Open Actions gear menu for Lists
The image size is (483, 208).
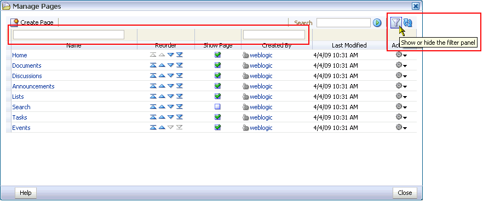point(401,97)
